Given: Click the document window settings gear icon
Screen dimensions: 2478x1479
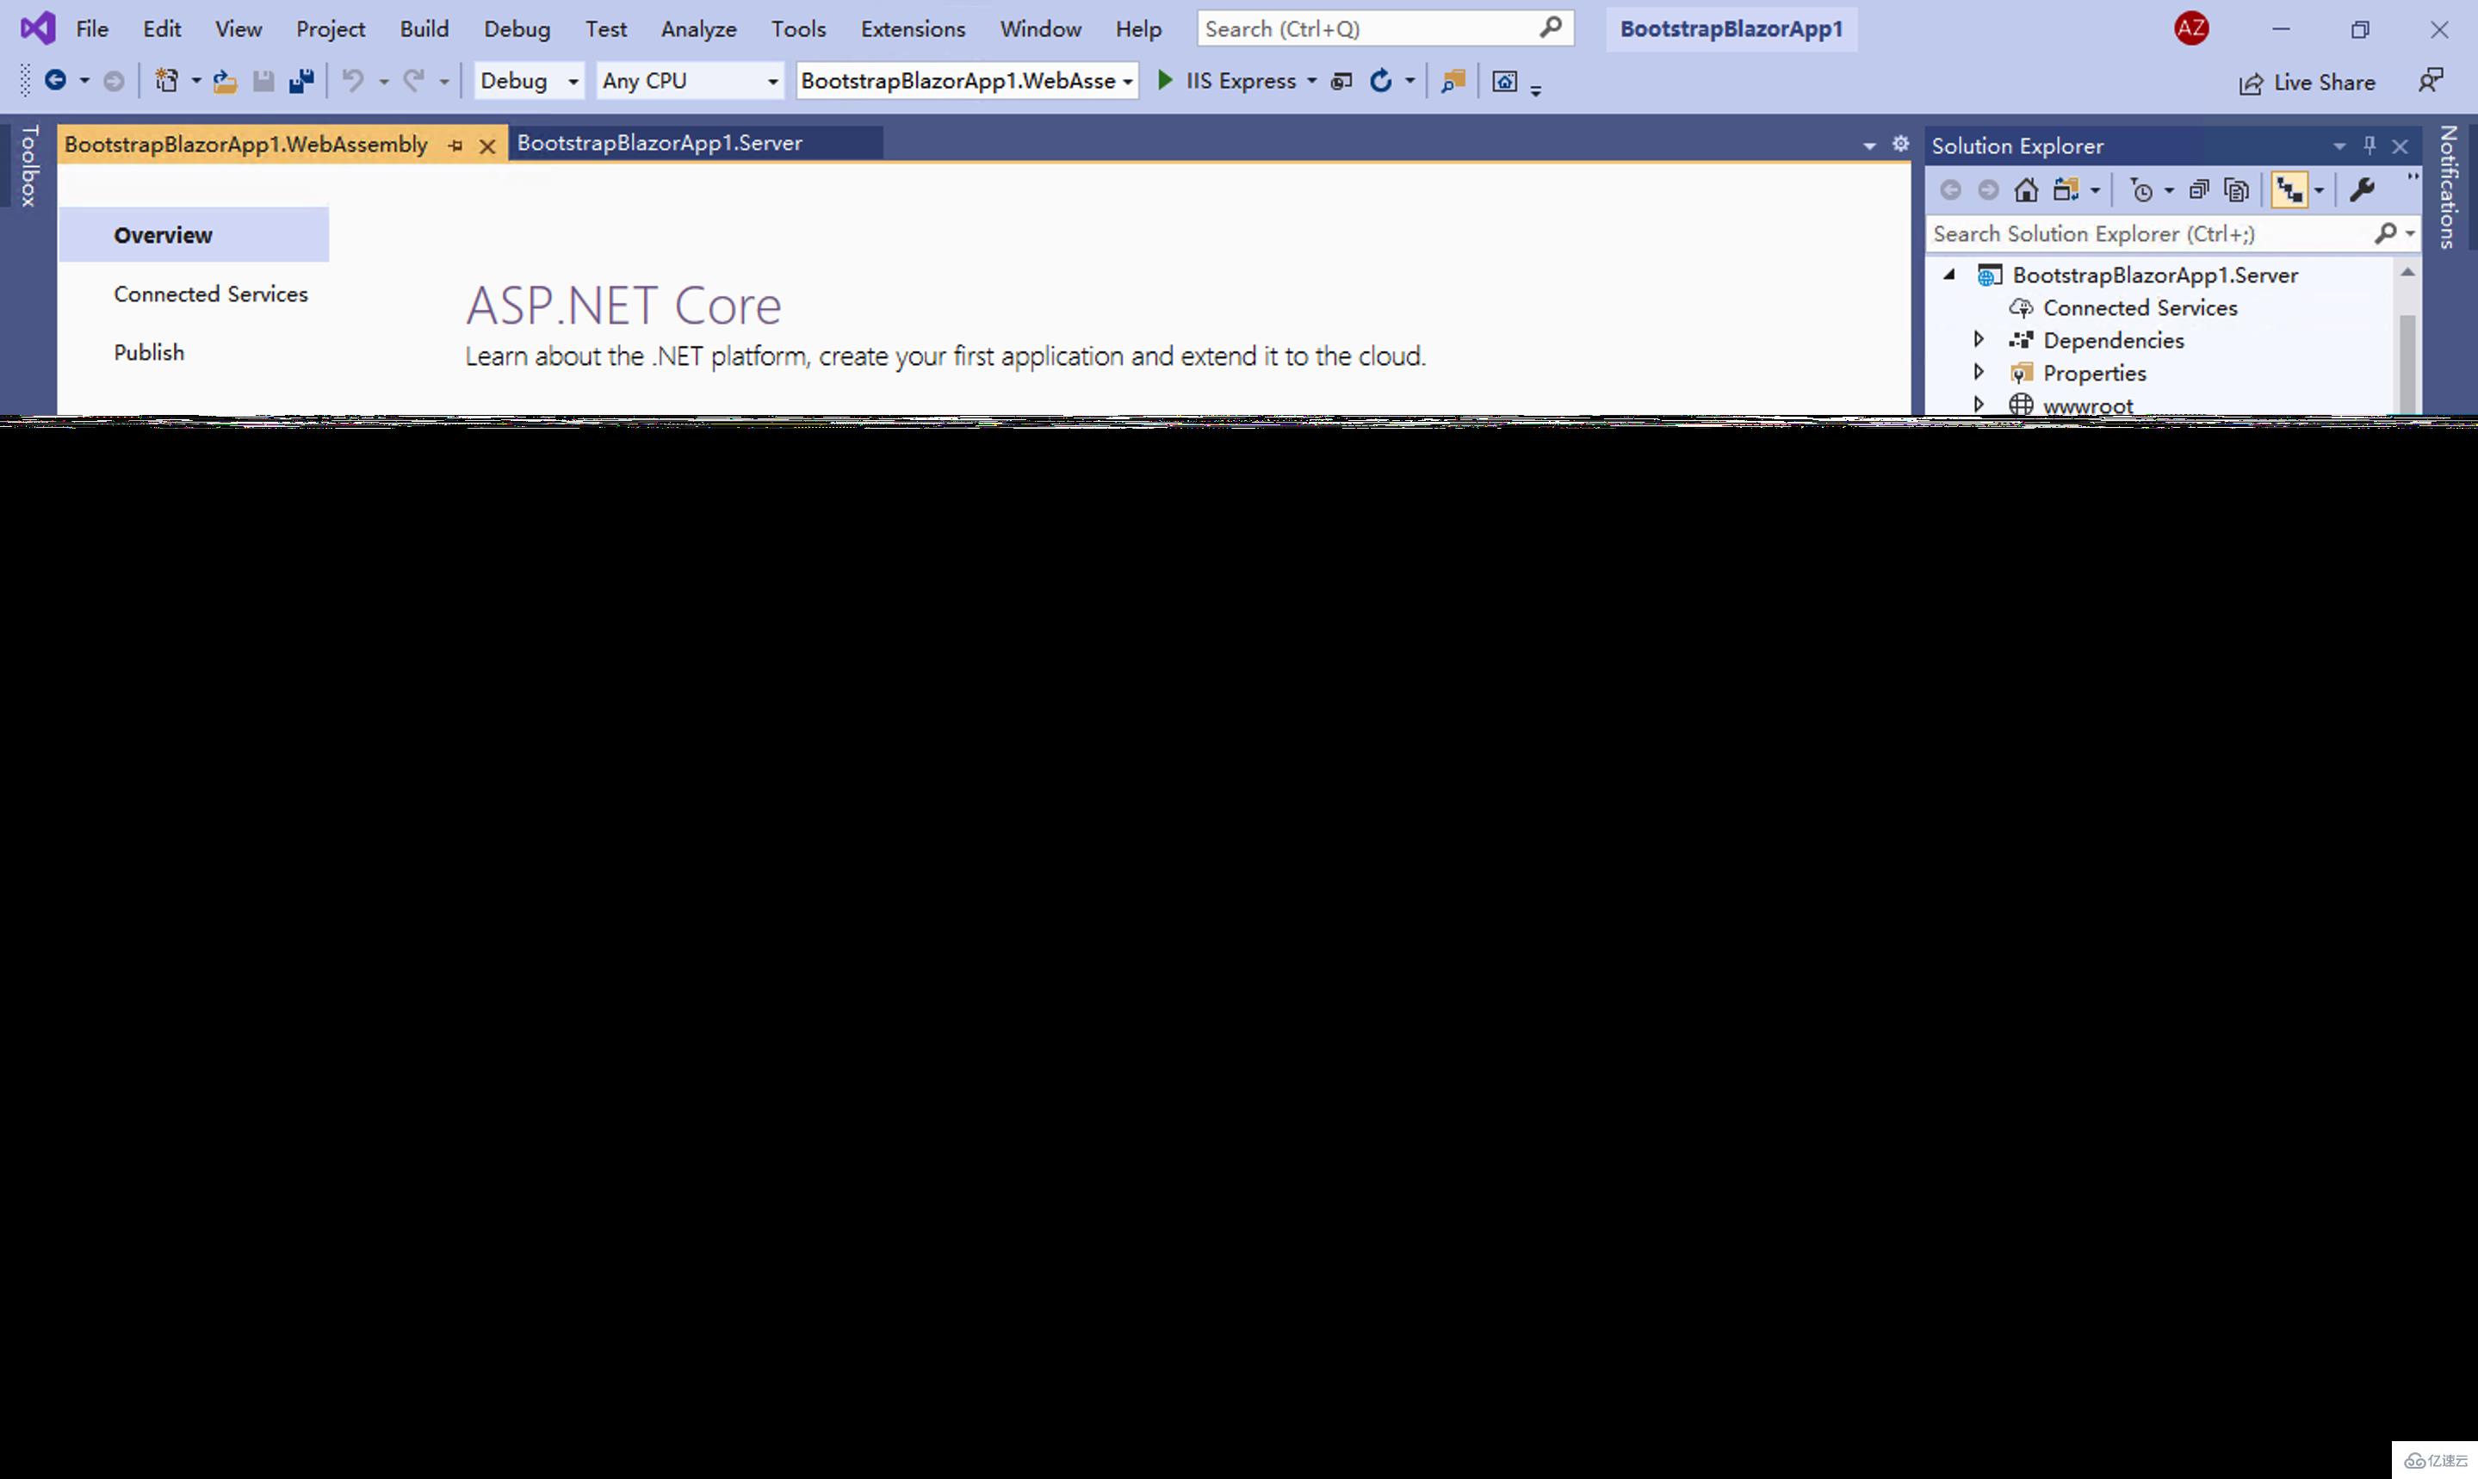Looking at the screenshot, I should click(x=1901, y=144).
